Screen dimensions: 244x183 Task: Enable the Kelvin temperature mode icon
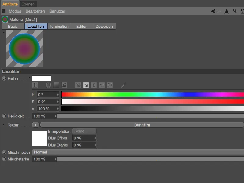point(94,85)
